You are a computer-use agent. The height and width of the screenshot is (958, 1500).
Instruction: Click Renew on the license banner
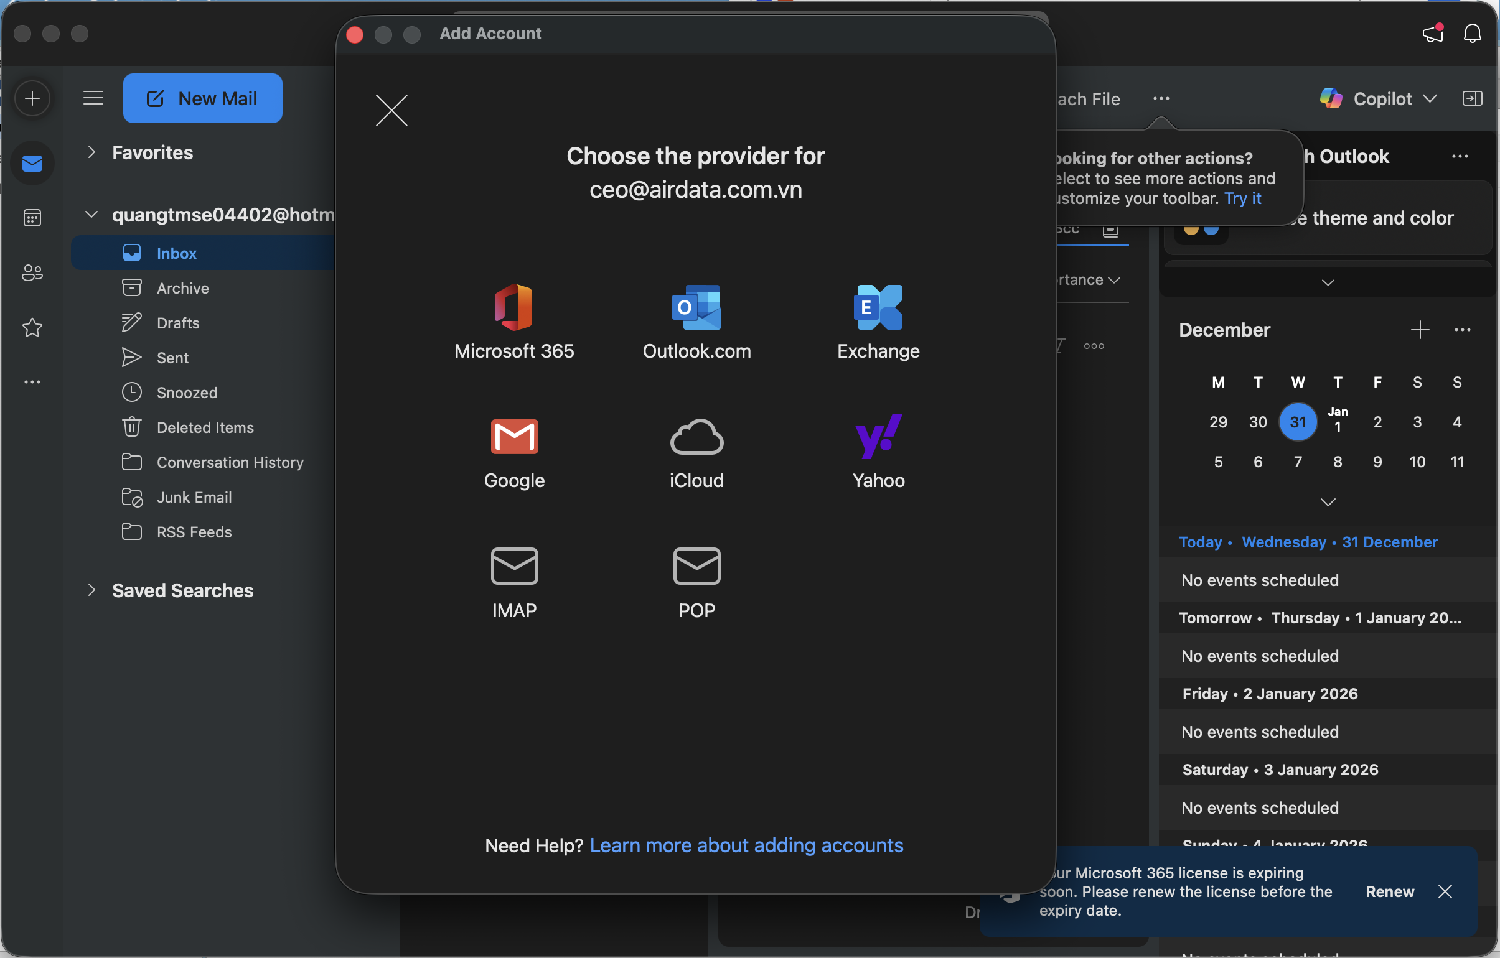tap(1389, 891)
